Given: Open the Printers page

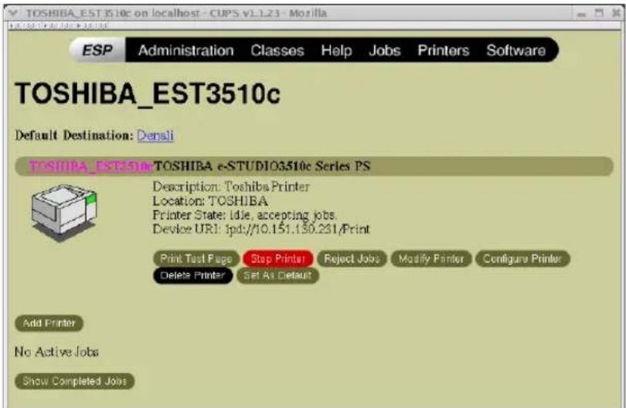Looking at the screenshot, I should (444, 51).
